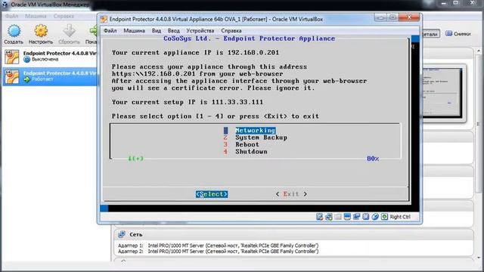Click the green Показать arrow icon
The image size is (484, 272).
coord(93,31)
